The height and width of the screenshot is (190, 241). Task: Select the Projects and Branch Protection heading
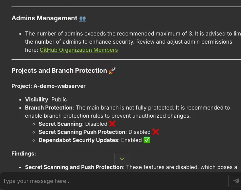[x=59, y=71]
